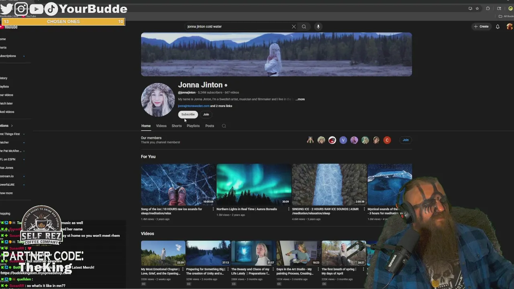Switch to the Home channel tab
Image resolution: width=514 pixels, height=289 pixels.
pos(146,126)
